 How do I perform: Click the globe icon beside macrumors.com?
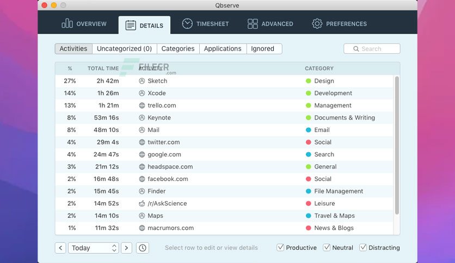[142, 228]
